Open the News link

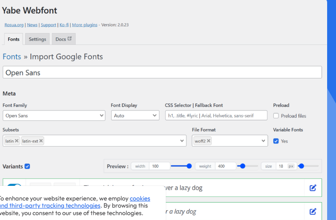click(x=32, y=25)
